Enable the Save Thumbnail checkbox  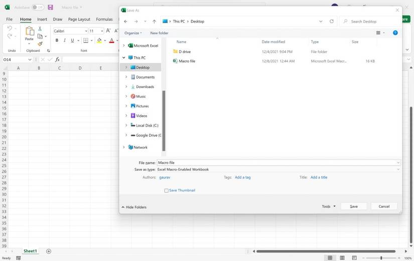pyautogui.click(x=167, y=190)
